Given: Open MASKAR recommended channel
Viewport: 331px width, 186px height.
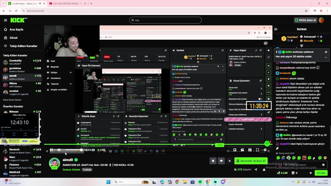Looking at the screenshot, I should (22, 174).
